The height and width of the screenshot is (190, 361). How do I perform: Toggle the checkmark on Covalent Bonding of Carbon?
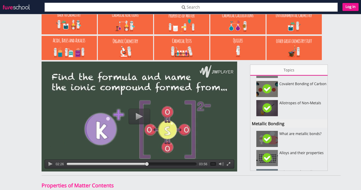pyautogui.click(x=267, y=89)
